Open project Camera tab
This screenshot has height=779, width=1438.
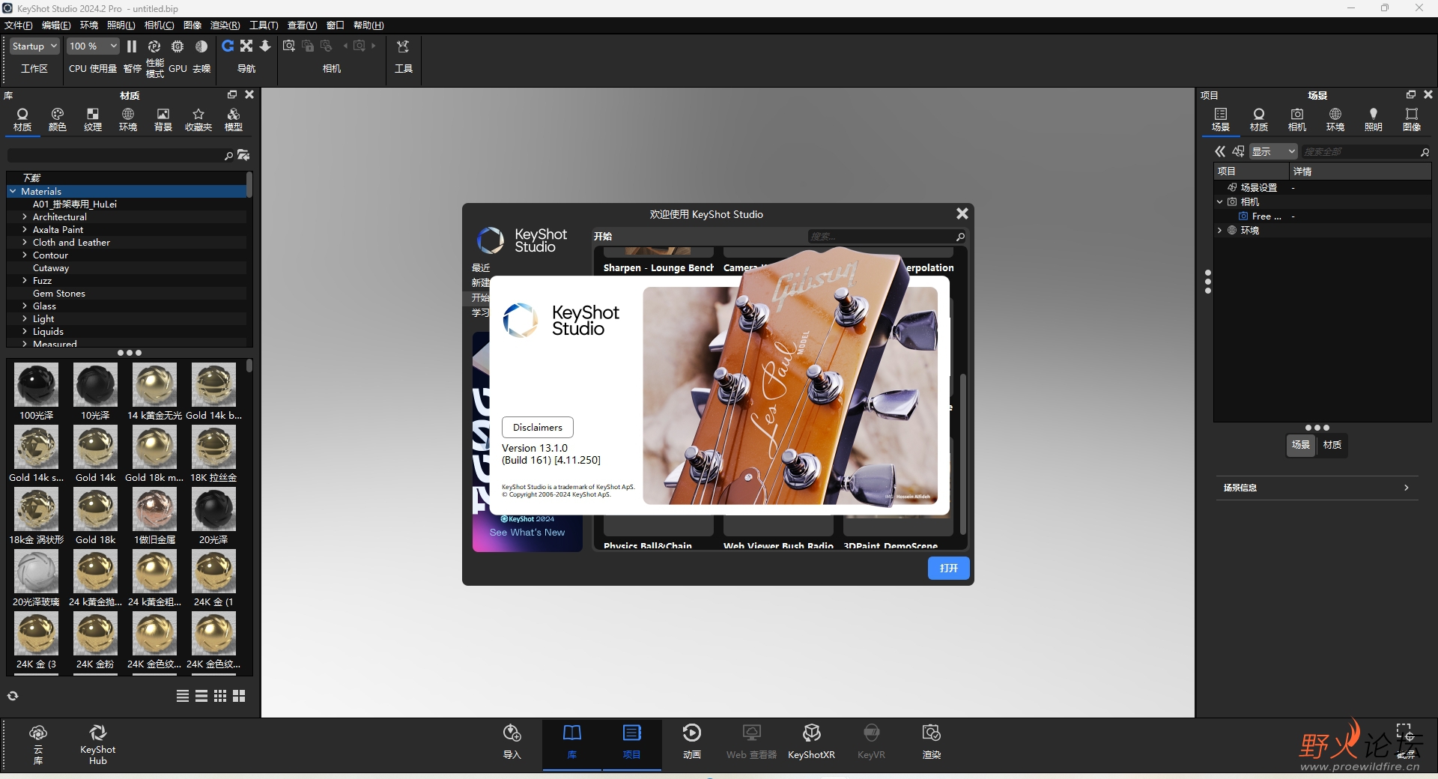tap(1297, 120)
